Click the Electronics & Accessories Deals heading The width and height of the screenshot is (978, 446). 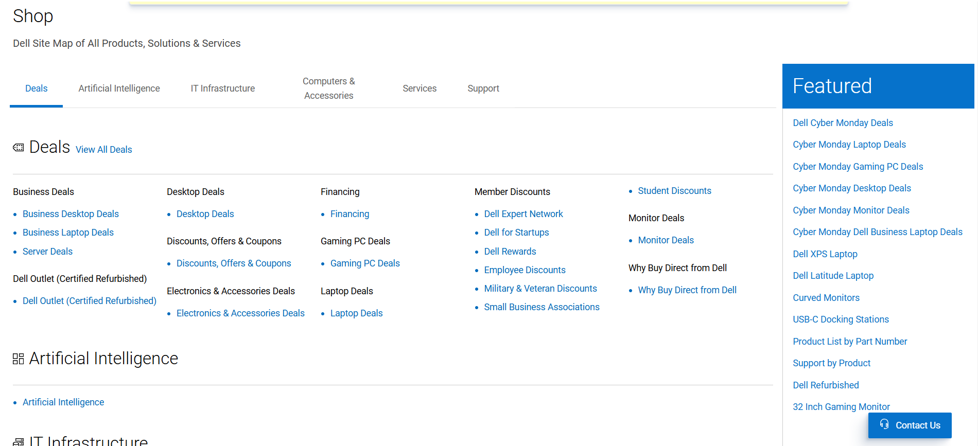(x=231, y=291)
